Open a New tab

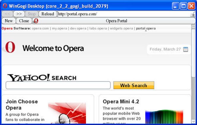pos(9,21)
